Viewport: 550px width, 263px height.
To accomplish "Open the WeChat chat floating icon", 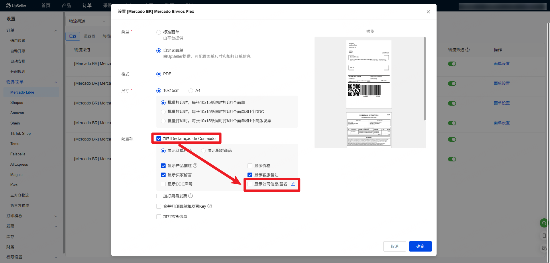I will [x=544, y=248].
